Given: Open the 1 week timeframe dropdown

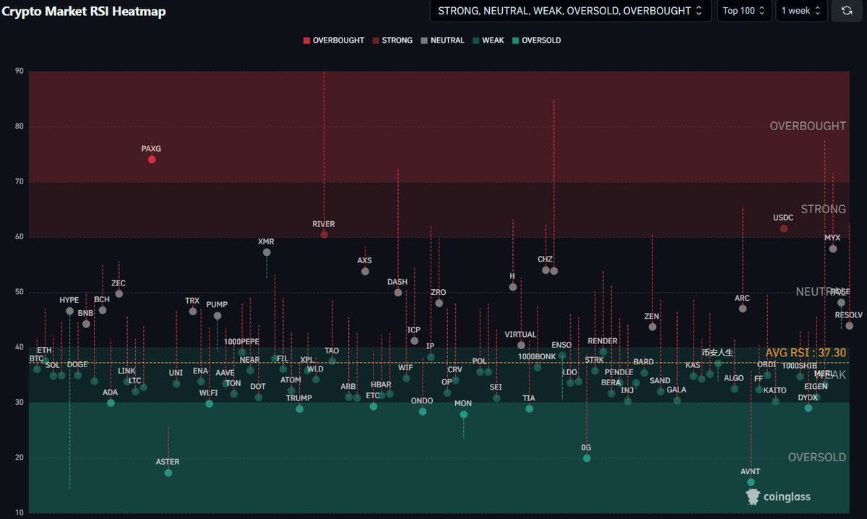Looking at the screenshot, I should click(x=801, y=11).
